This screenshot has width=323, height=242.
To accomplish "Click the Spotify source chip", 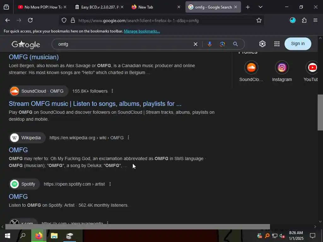I will pyautogui.click(x=24, y=184).
